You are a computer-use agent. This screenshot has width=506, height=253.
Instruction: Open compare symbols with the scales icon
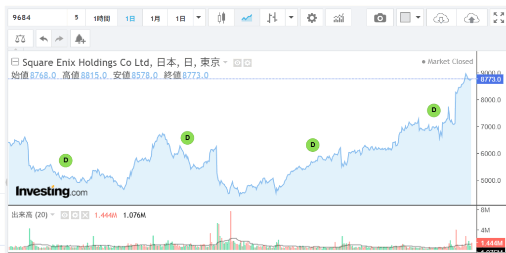tap(20, 39)
